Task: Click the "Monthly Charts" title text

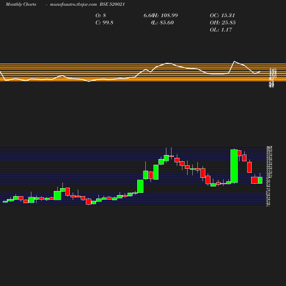Action: coord(21,5)
